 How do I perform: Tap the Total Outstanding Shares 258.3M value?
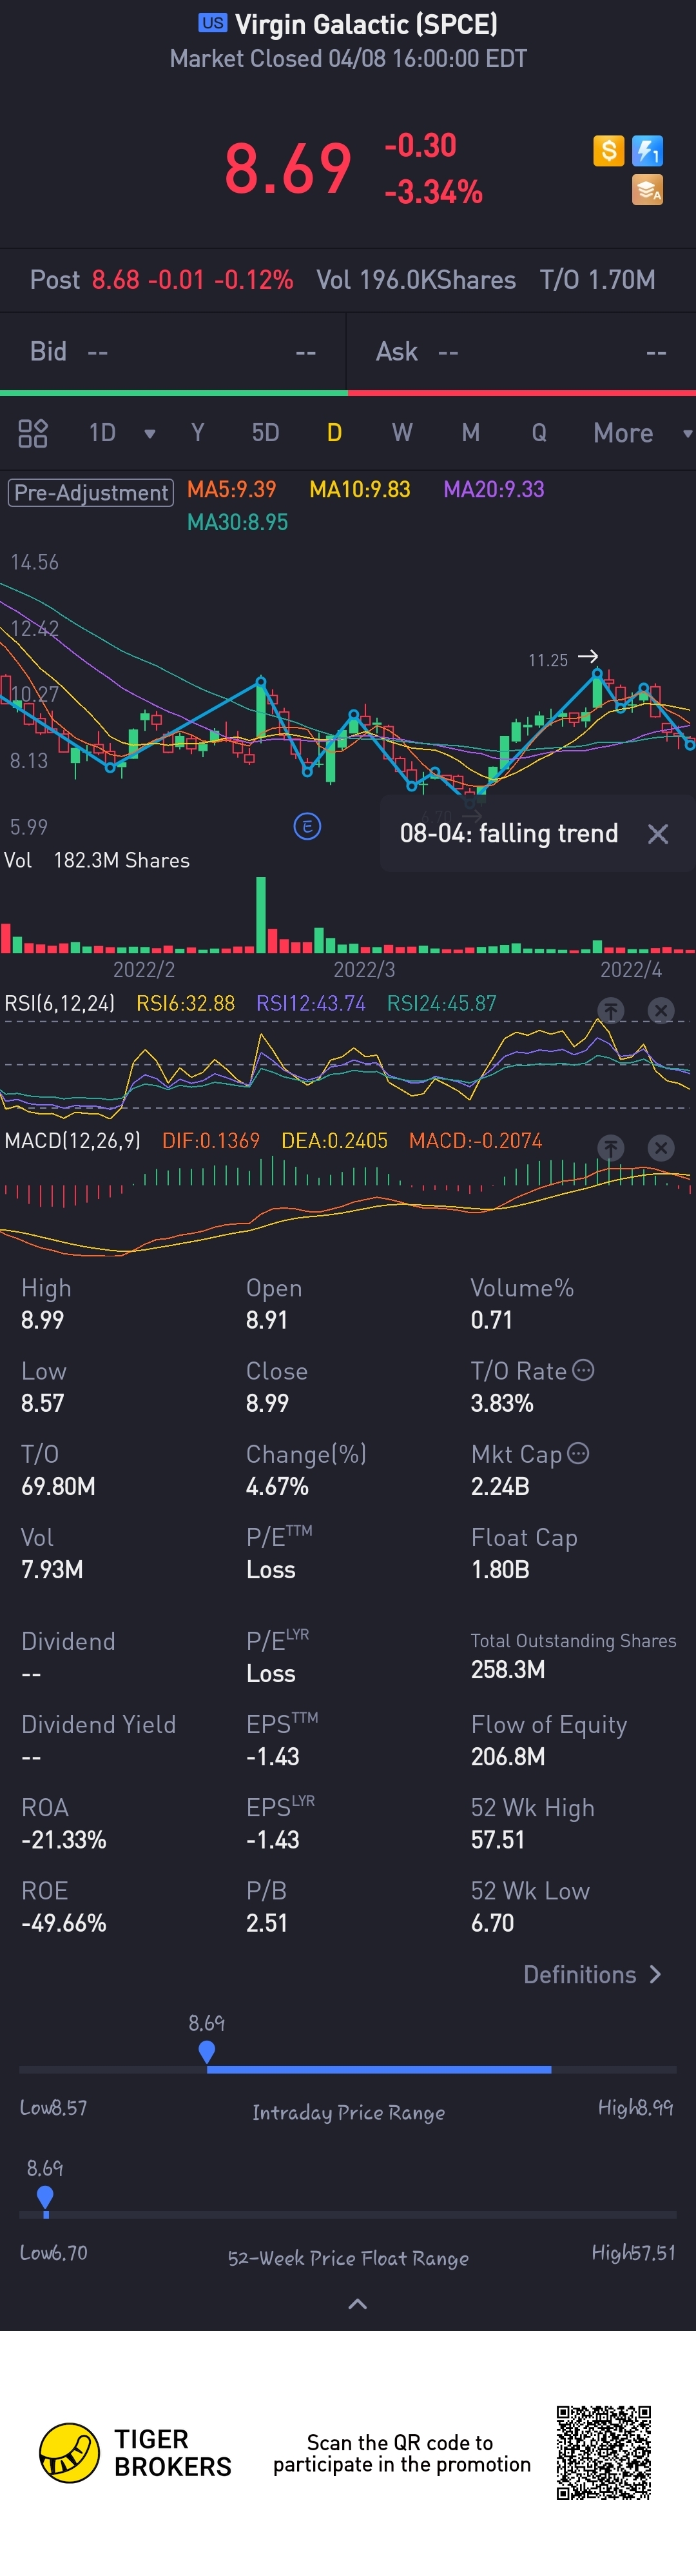coord(508,1669)
